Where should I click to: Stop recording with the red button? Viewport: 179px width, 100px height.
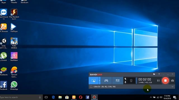[165, 81]
